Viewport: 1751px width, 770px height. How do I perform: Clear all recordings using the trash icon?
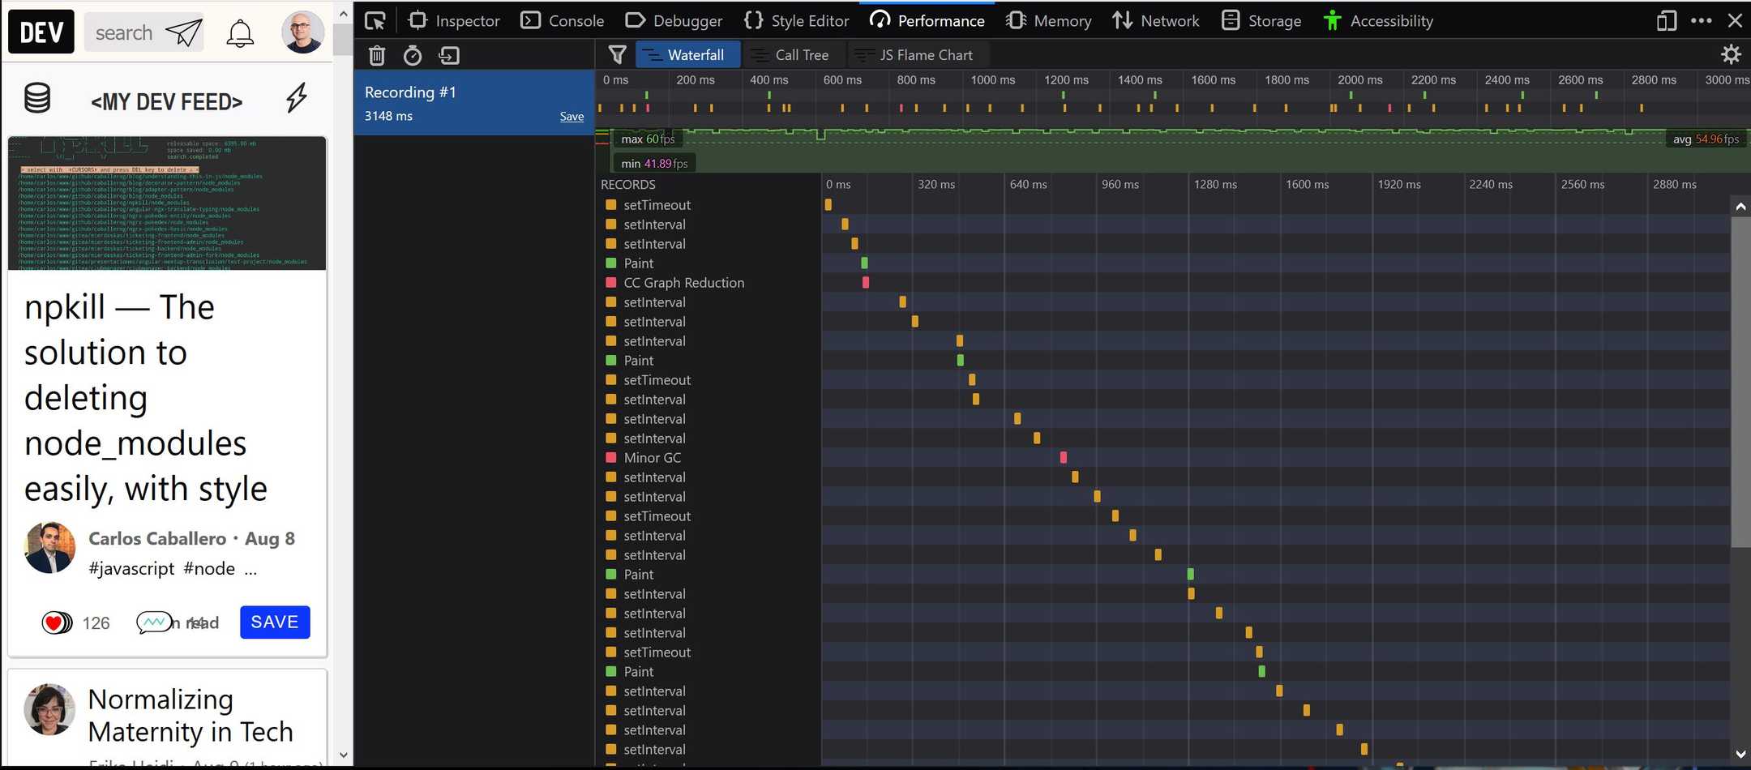[x=376, y=56]
